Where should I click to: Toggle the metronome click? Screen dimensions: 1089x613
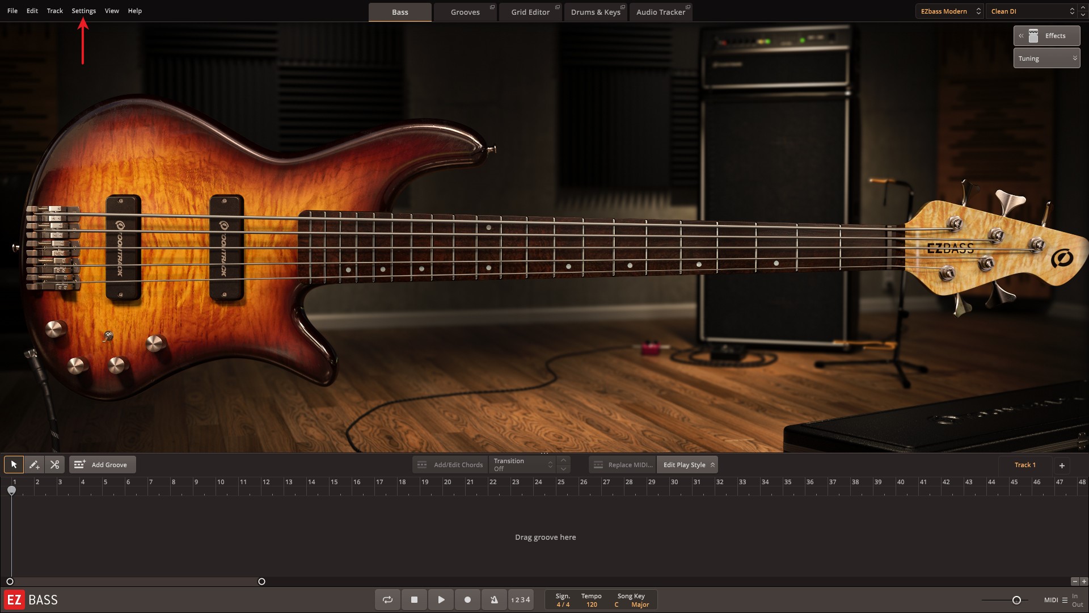[x=494, y=600]
